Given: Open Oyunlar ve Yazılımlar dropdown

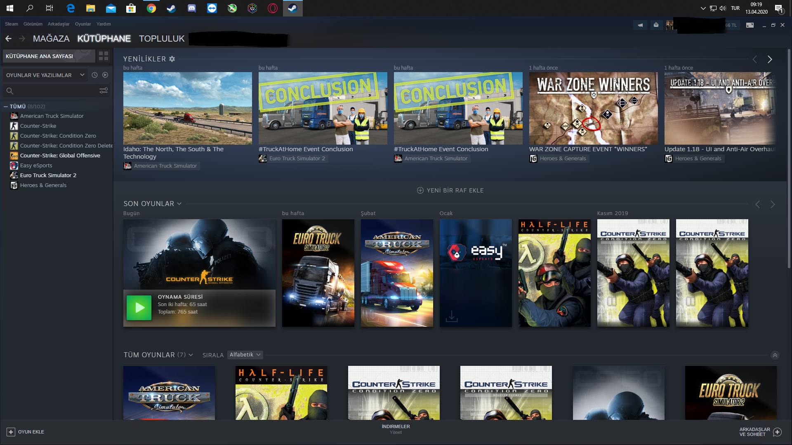Looking at the screenshot, I should tap(45, 75).
